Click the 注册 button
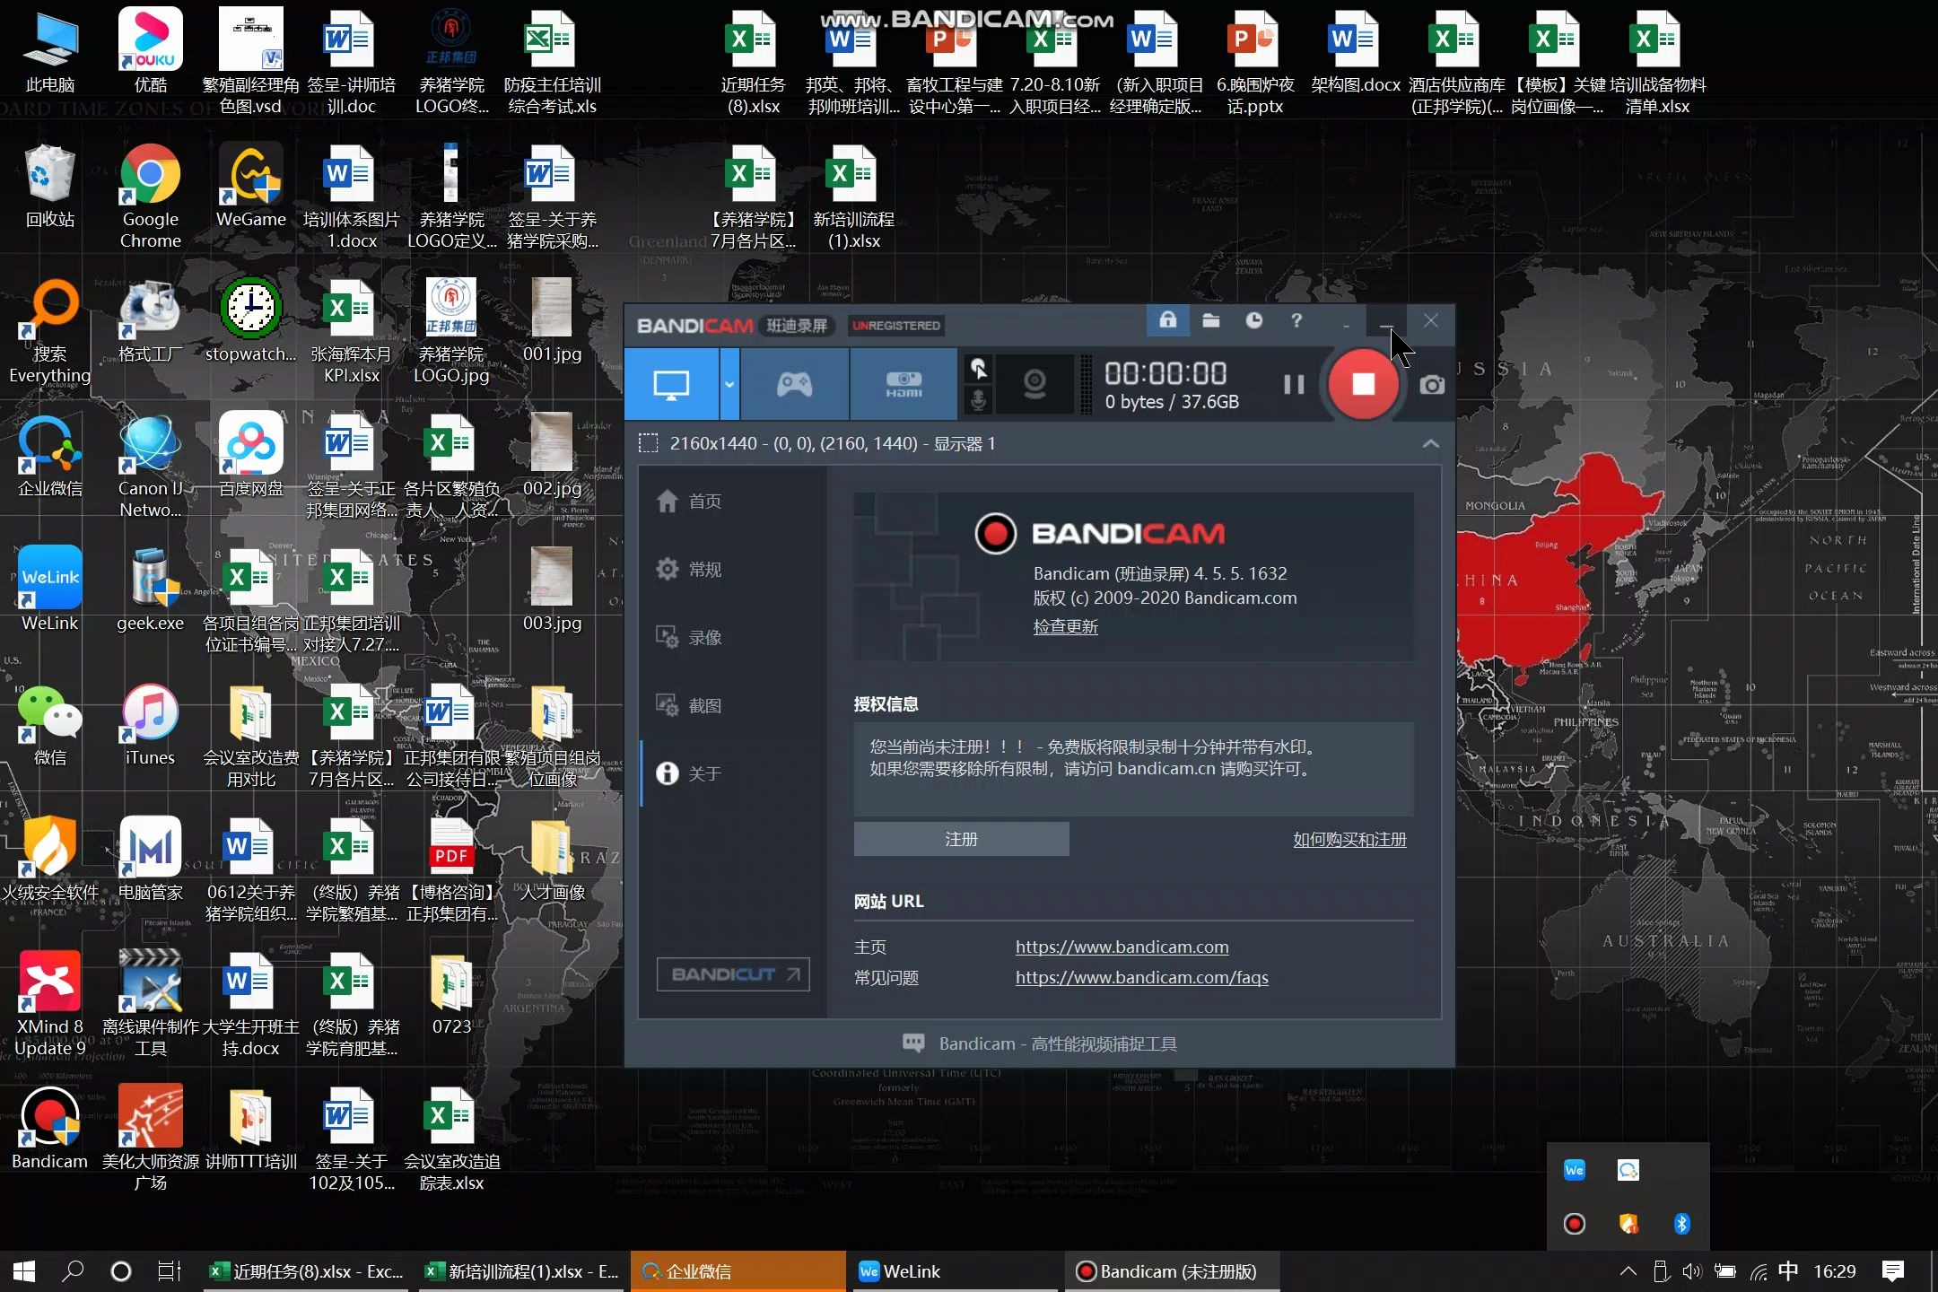This screenshot has height=1292, width=1938. coord(961,839)
